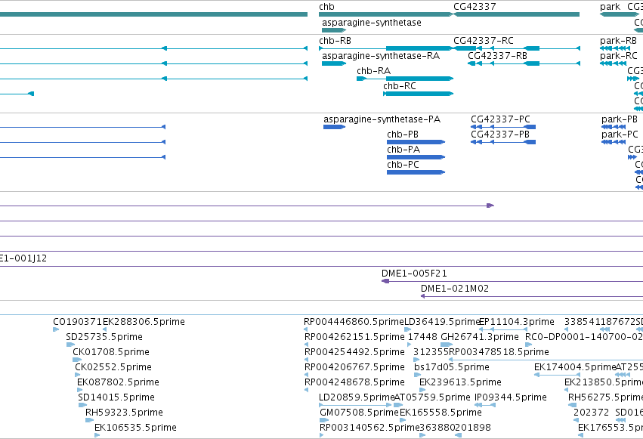Viewport: 643px width, 439px height.
Task: Select EST bs17d05.5prime
Action: pyautogui.click(x=417, y=375)
